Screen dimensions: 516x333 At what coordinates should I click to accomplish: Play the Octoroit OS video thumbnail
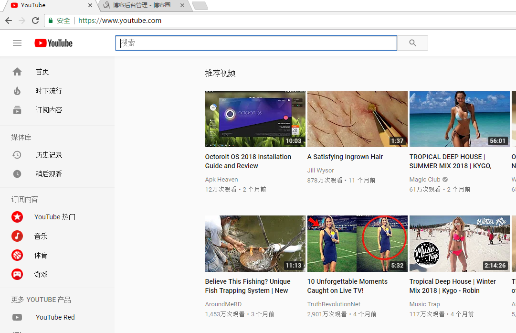255,119
